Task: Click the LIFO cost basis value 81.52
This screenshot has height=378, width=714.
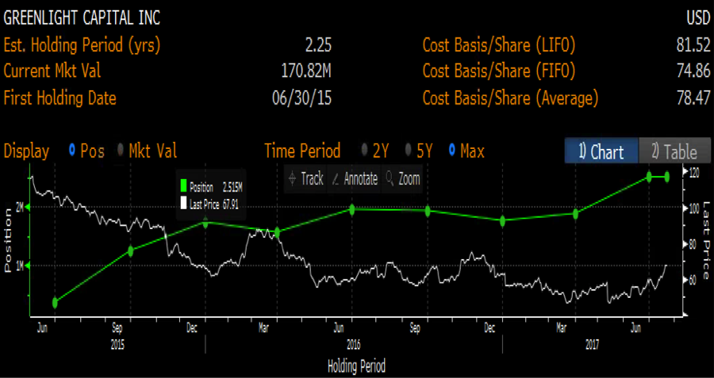Action: (693, 45)
